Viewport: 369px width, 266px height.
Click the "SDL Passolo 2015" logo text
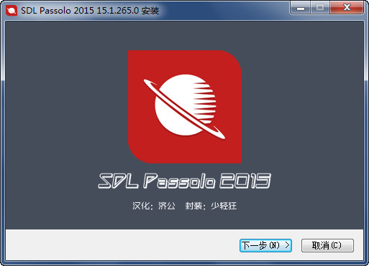click(184, 181)
